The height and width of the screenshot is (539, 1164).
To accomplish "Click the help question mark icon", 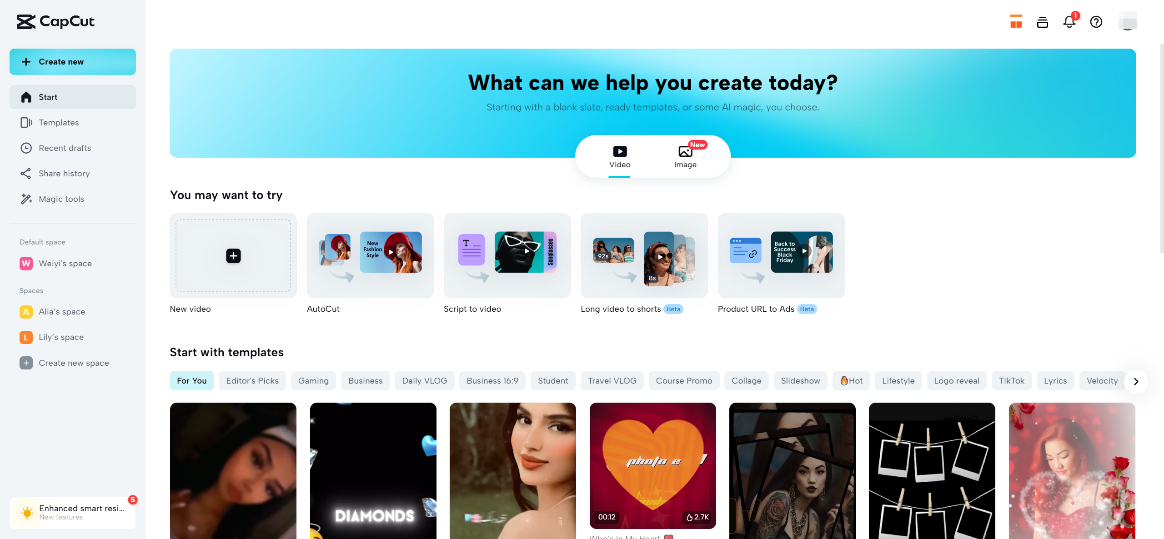I will click(x=1096, y=21).
